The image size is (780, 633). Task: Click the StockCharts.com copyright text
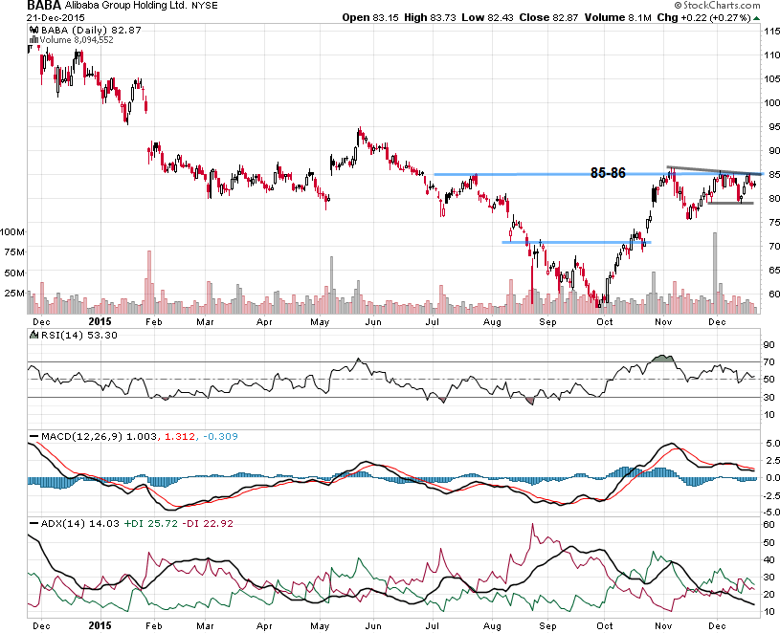click(x=718, y=6)
